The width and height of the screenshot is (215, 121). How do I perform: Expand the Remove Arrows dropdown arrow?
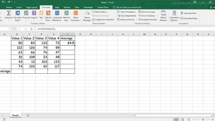coord(136,19)
